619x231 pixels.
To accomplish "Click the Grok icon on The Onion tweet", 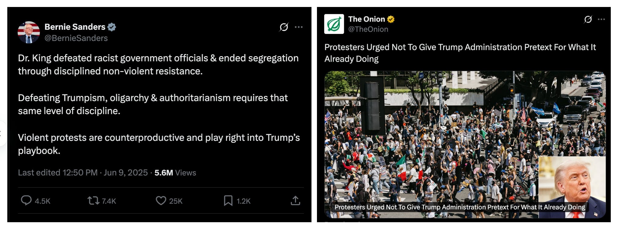I will (x=588, y=19).
